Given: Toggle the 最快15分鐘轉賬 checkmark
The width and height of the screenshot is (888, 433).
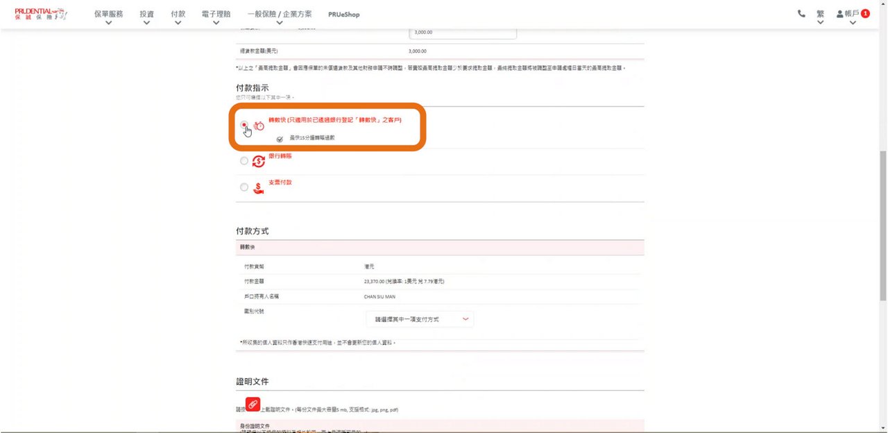Looking at the screenshot, I should (280, 139).
